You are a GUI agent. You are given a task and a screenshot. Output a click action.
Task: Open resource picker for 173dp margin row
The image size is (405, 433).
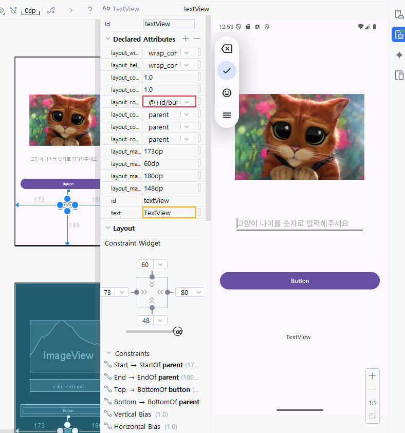(x=199, y=151)
